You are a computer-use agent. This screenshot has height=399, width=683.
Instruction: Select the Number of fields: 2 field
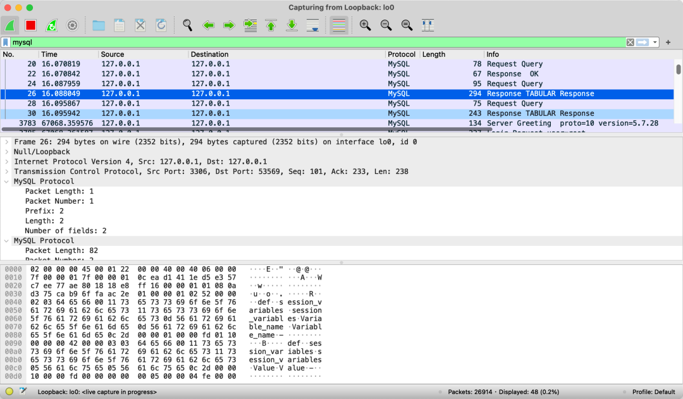click(66, 231)
